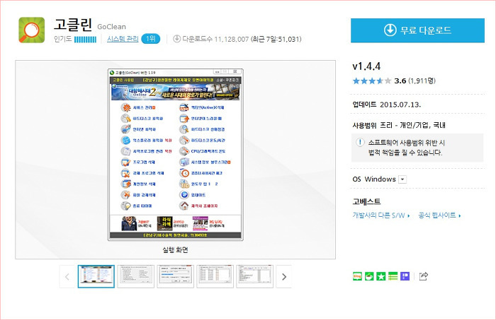Click the ActiveX 삭제 icon in preview
Image resolution: width=496 pixels, height=320 pixels.
point(184,107)
